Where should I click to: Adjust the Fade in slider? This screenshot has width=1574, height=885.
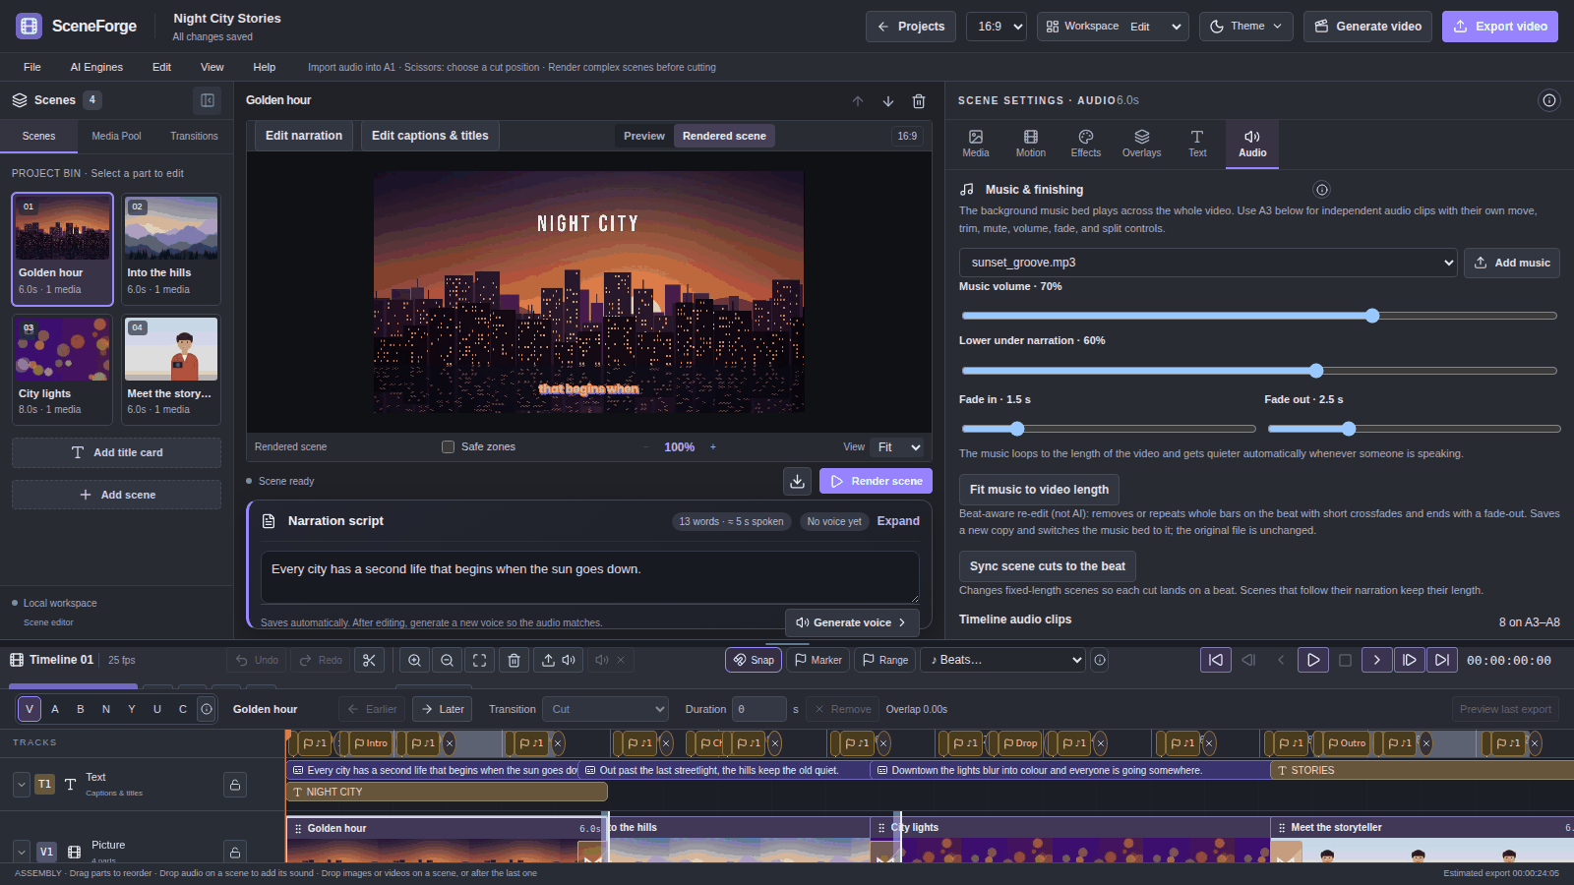[1109, 429]
